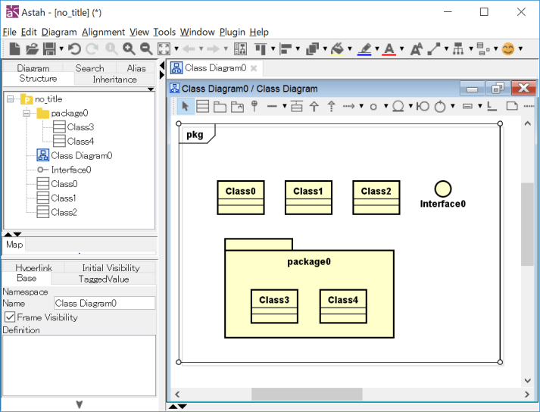This screenshot has height=412, width=540.
Task: Collapse the package0 tree node
Action: click(x=27, y=113)
